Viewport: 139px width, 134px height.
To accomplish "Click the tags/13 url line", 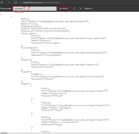I will [75, 120].
